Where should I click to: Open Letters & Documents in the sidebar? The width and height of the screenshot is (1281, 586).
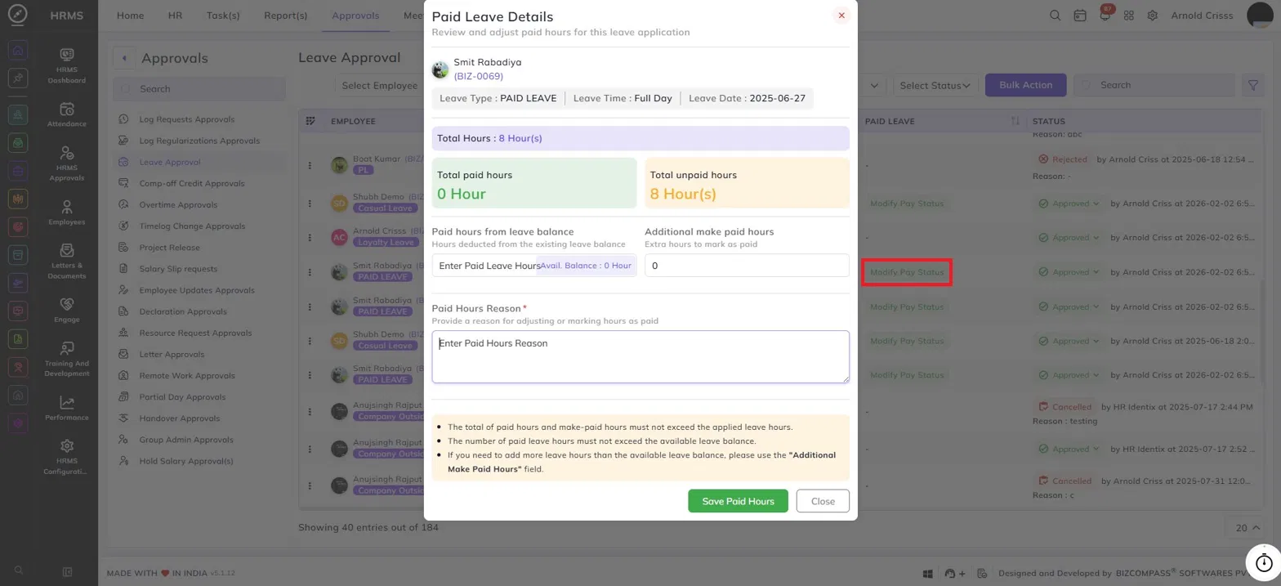[x=67, y=261]
